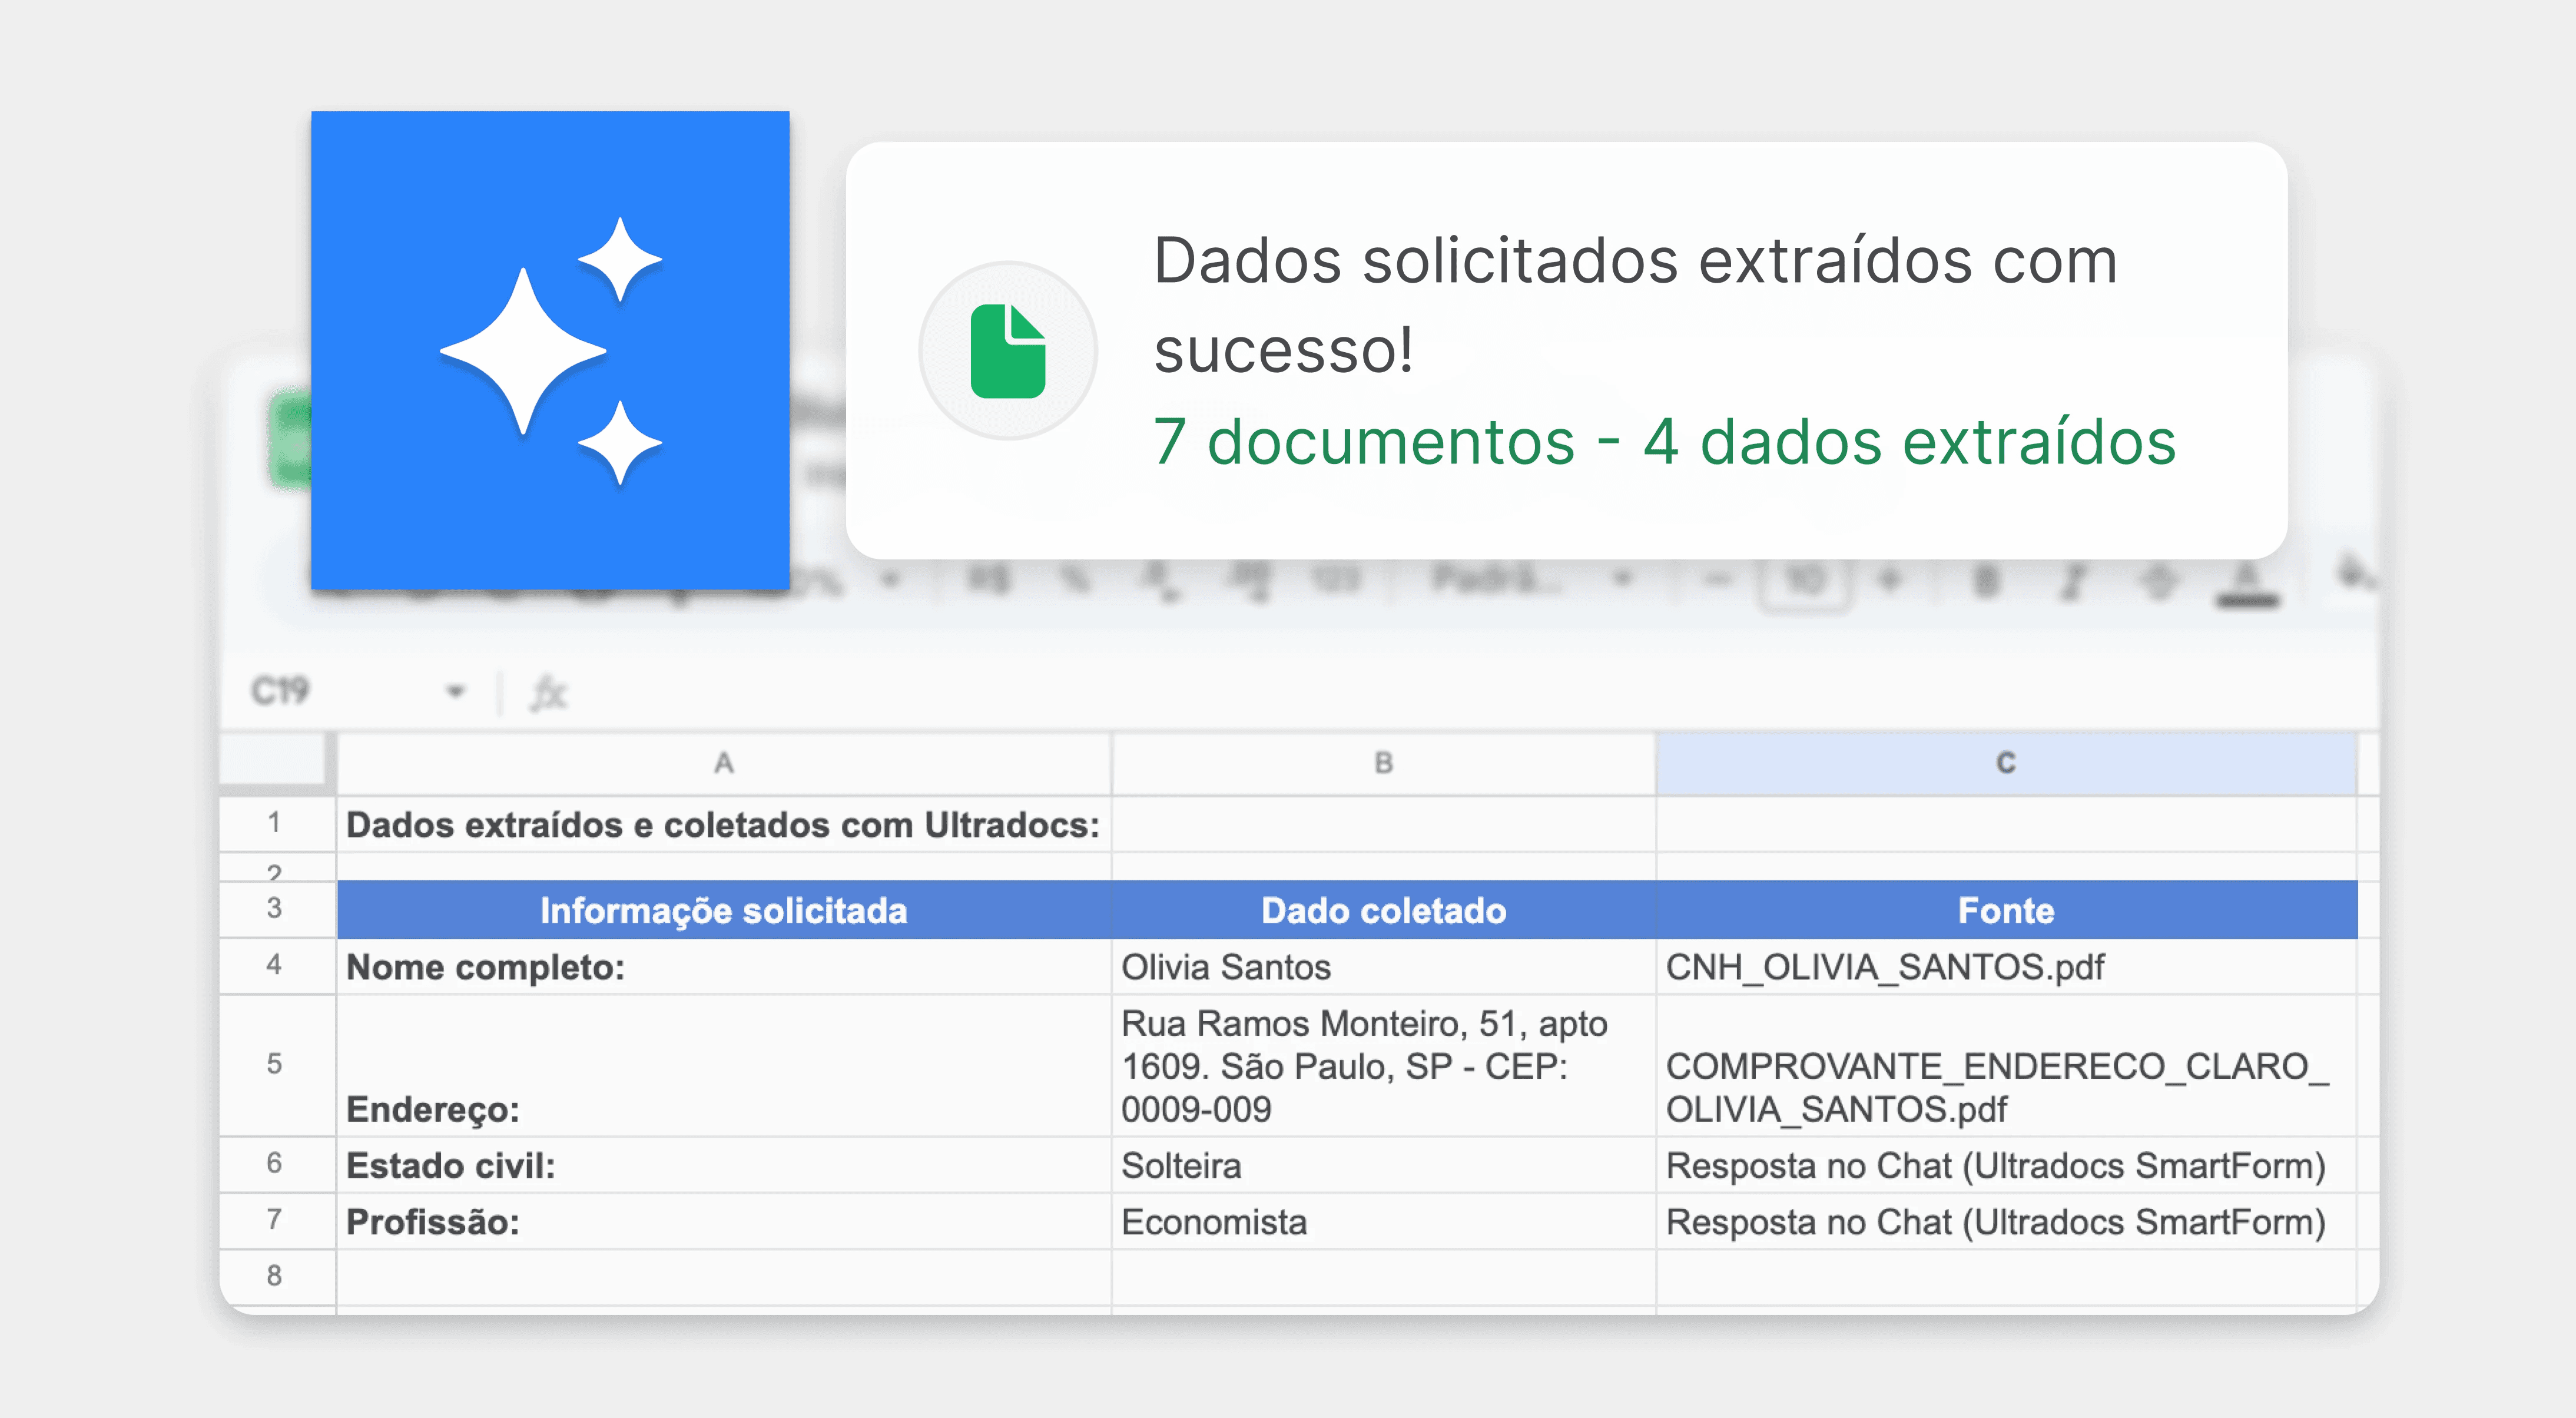Select the 'Nome completo:' cell

(724, 967)
